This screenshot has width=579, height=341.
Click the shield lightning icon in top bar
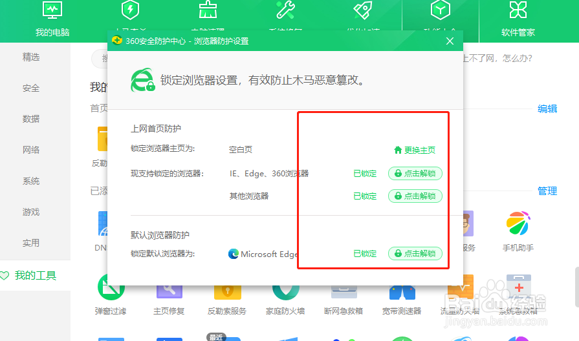[130, 10]
